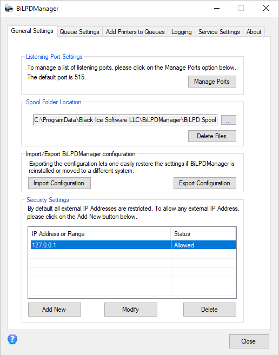Viewport: 279px width, 356px height.
Task: Click the spool folder path field
Action: click(x=125, y=120)
